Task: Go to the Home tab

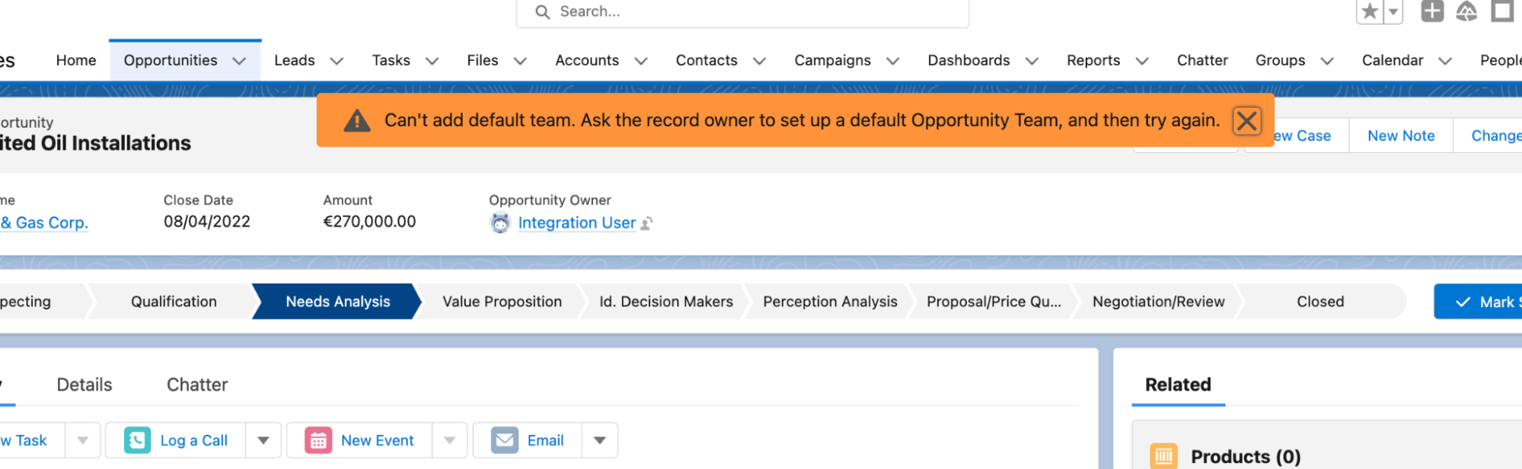Action: tap(76, 60)
